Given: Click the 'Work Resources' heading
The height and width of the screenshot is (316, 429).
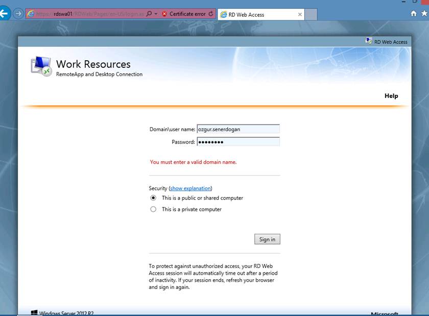Looking at the screenshot, I should click(x=93, y=64).
